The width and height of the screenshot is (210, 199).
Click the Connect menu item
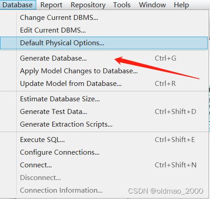point(104,165)
